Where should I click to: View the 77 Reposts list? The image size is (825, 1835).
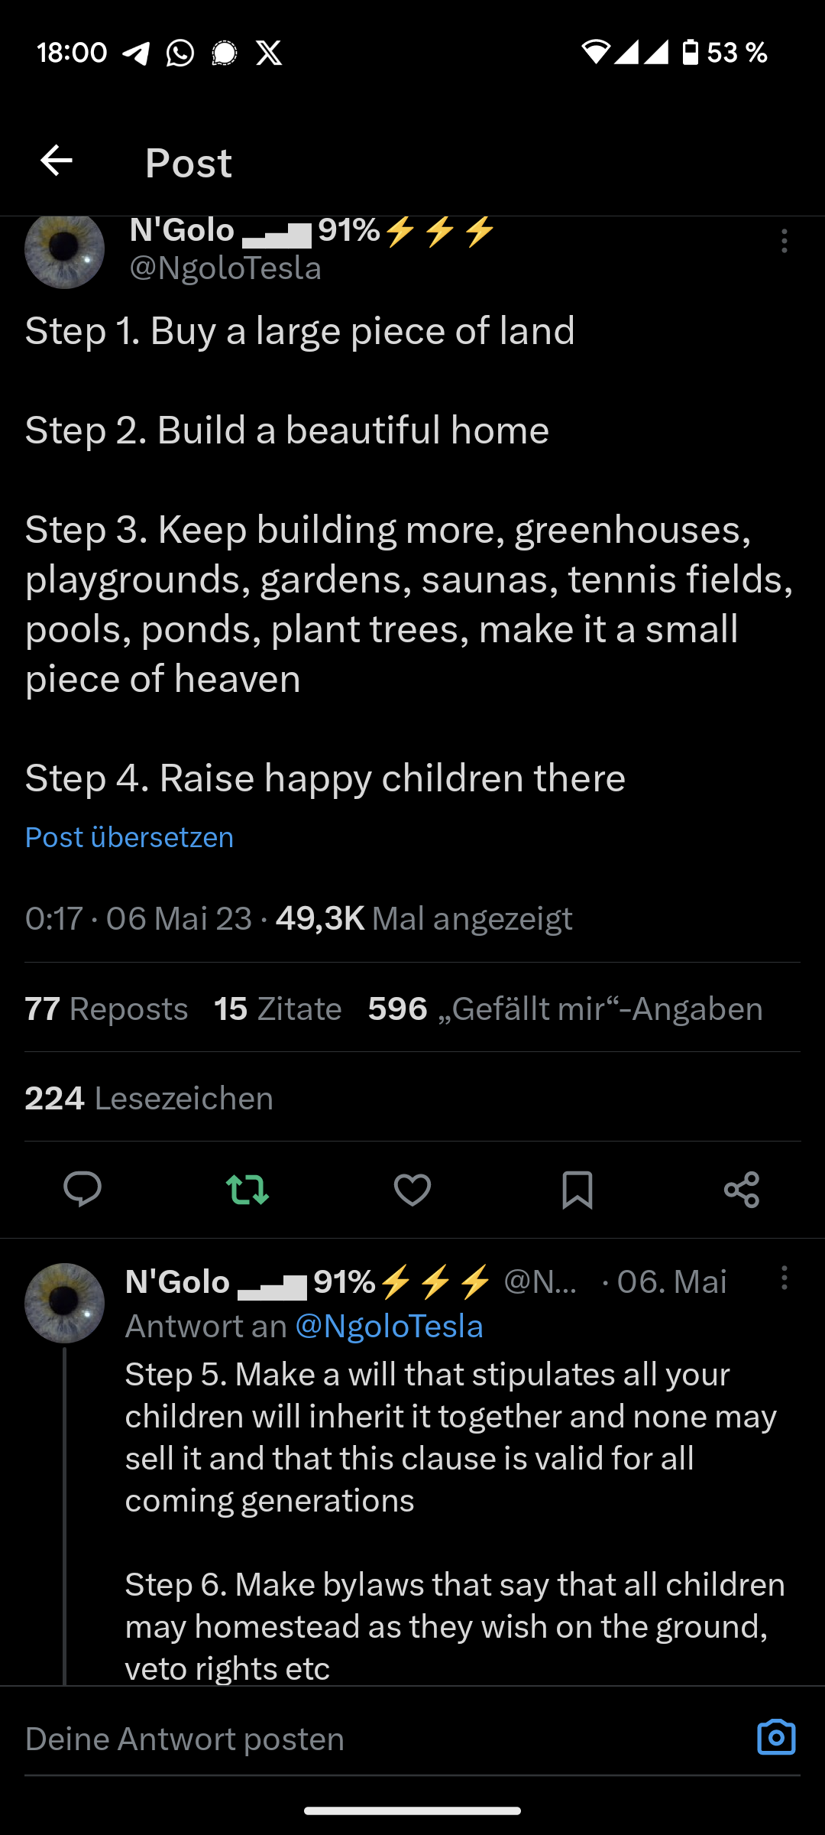(106, 1008)
